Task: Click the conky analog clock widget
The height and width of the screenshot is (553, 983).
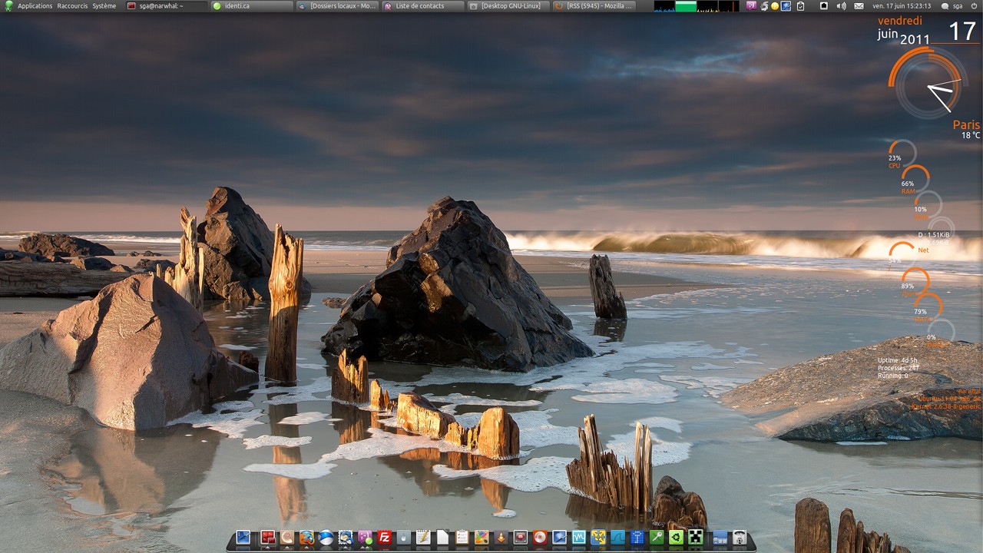Action: pyautogui.click(x=928, y=84)
